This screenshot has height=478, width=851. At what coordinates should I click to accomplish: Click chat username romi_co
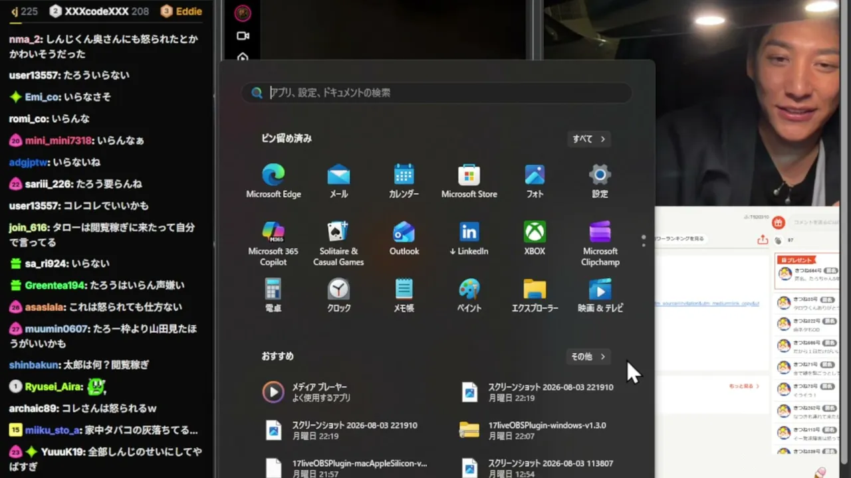pos(27,119)
